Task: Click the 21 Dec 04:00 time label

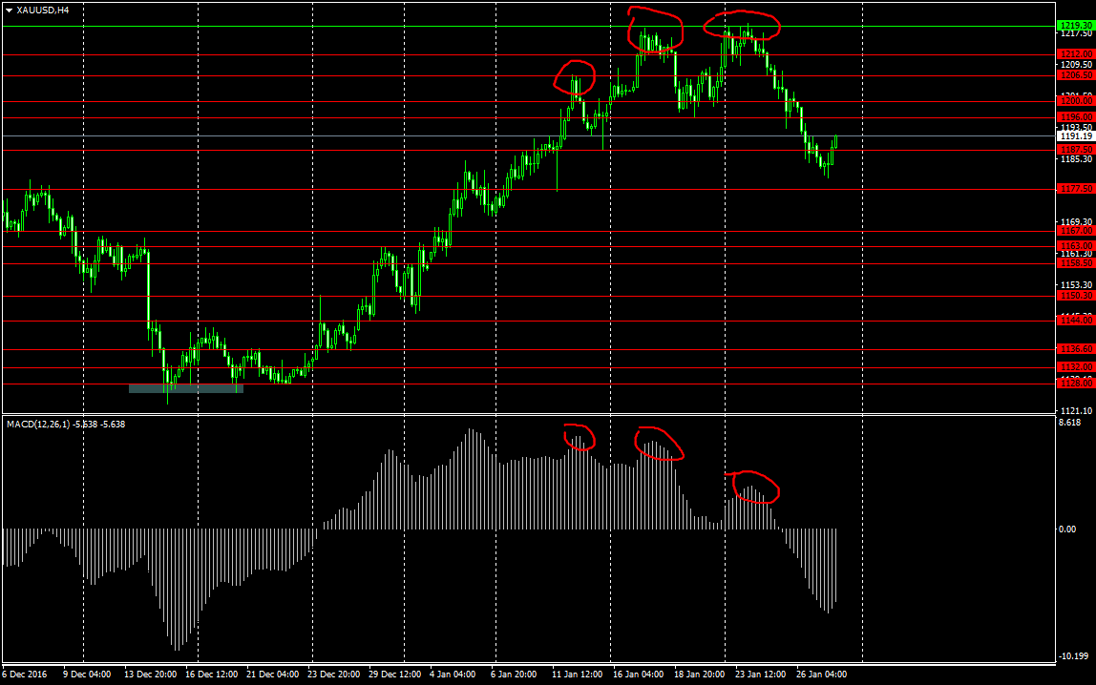Action: 273,675
